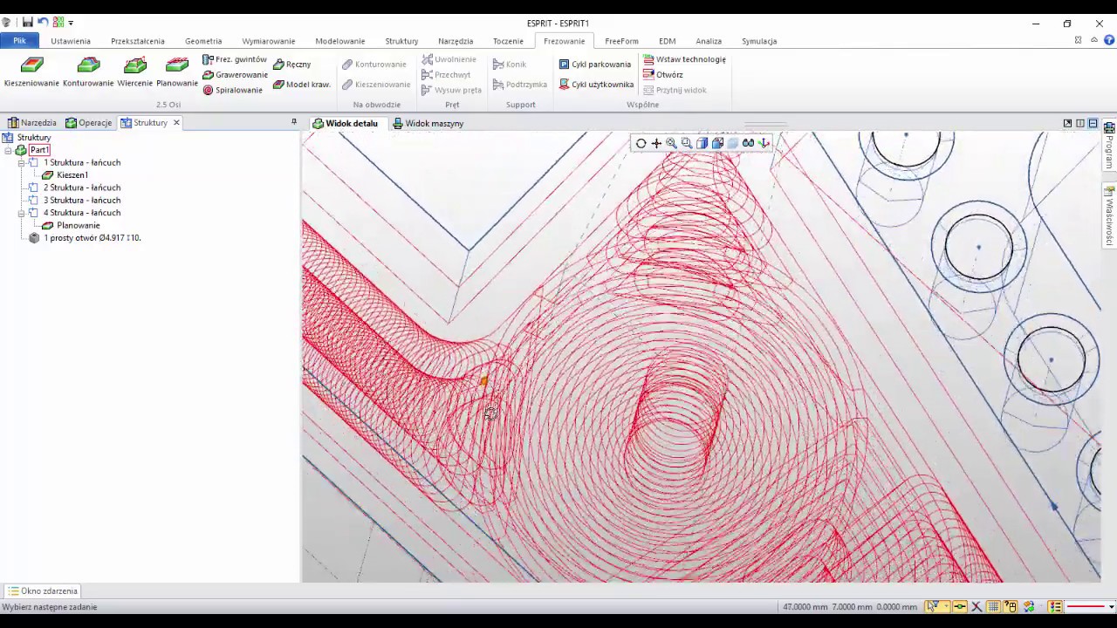Image resolution: width=1117 pixels, height=628 pixels.
Task: Select the Struktury root tree node
Action: click(34, 138)
